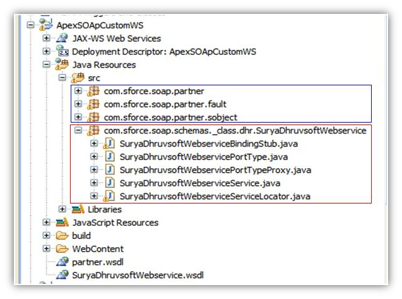This screenshot has width=402, height=299.
Task: Click the PortType.java file icon
Action: (x=110, y=156)
